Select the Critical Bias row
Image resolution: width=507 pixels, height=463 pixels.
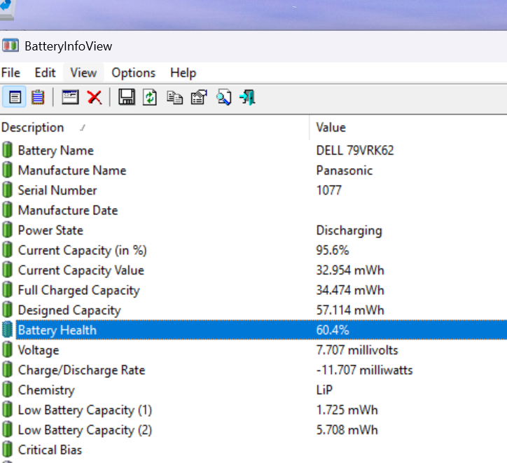(253, 450)
